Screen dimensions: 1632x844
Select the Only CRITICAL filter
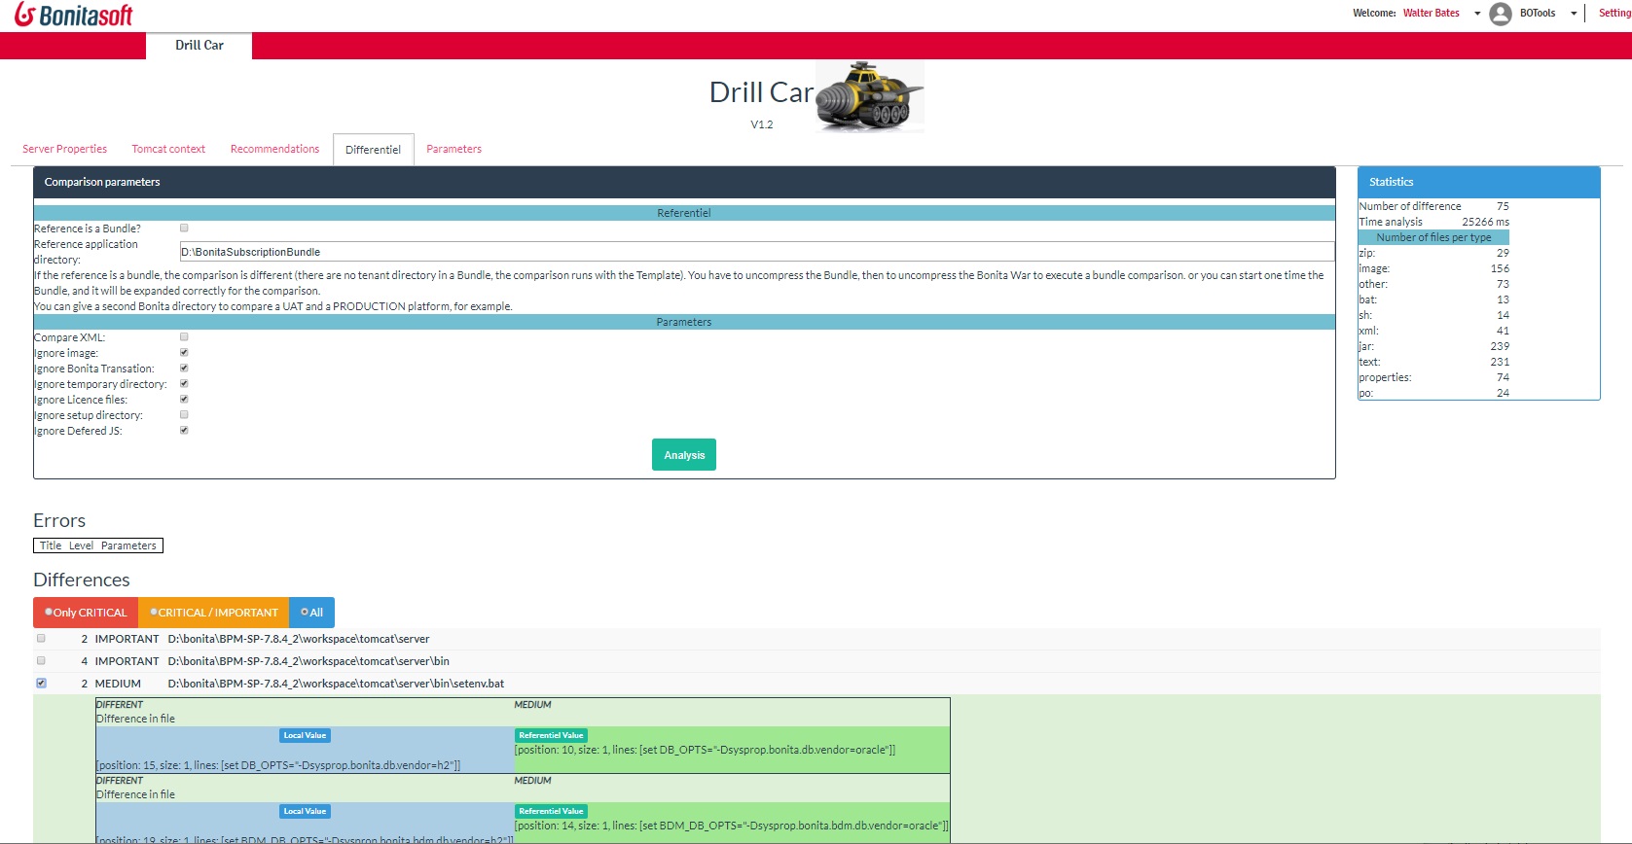coord(86,613)
